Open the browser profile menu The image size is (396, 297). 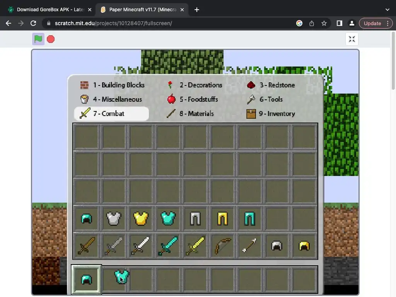pyautogui.click(x=352, y=23)
